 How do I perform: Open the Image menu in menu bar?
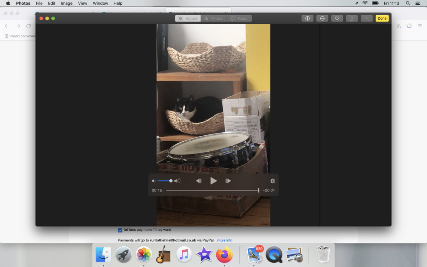(x=67, y=3)
